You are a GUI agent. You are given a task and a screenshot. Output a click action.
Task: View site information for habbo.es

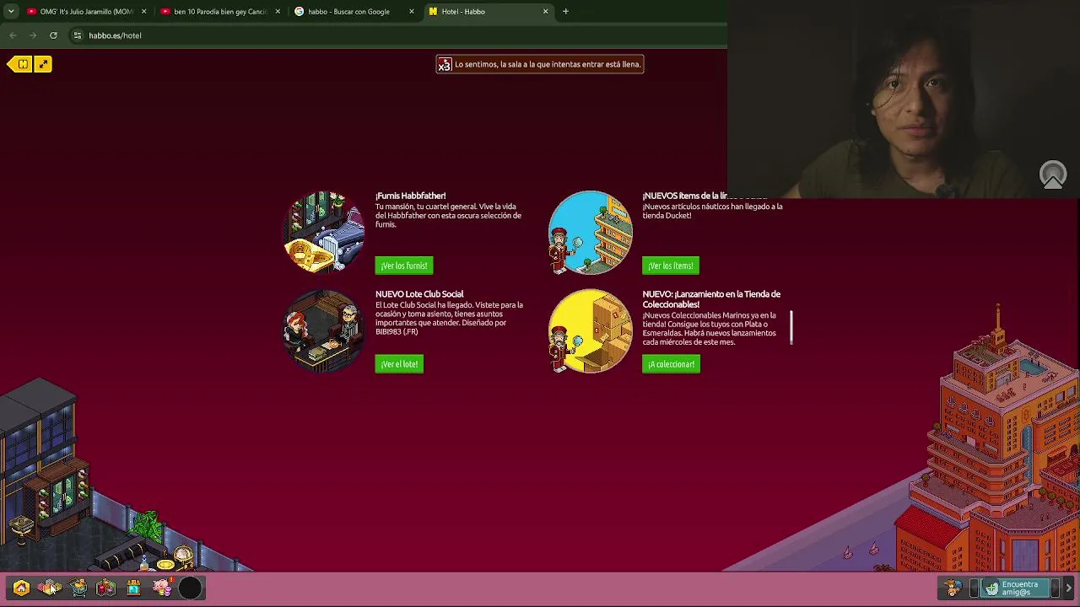78,35
